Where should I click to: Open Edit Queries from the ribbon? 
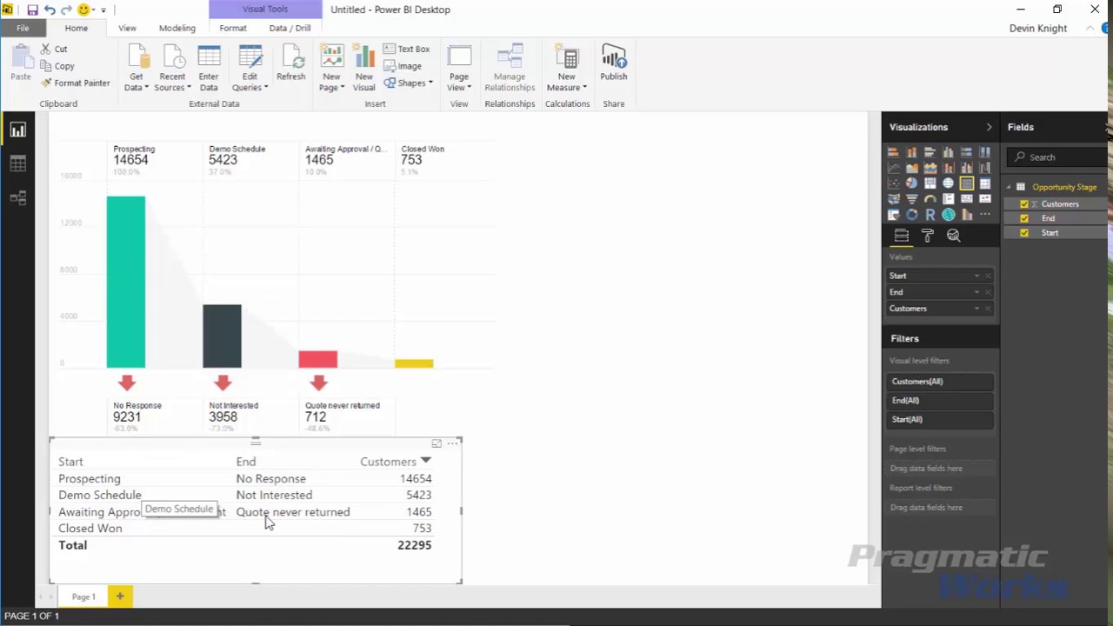pyautogui.click(x=250, y=69)
